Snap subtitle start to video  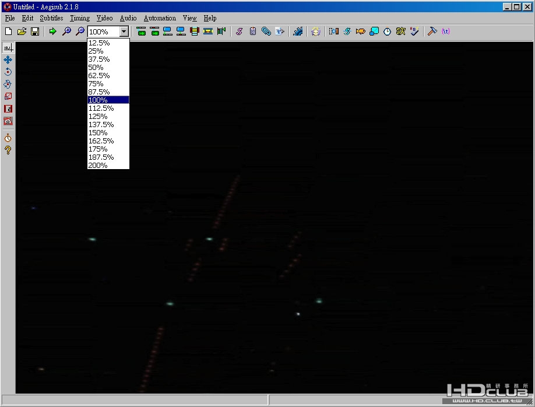click(x=167, y=31)
